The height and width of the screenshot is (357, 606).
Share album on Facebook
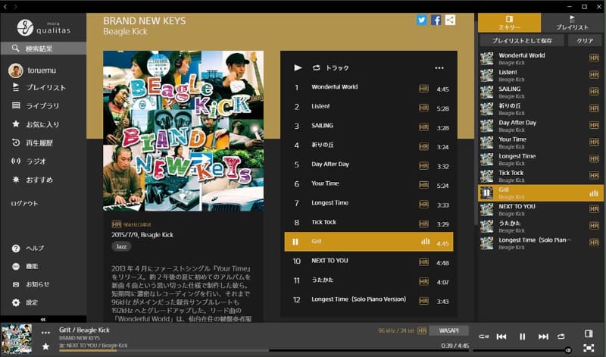pos(436,20)
